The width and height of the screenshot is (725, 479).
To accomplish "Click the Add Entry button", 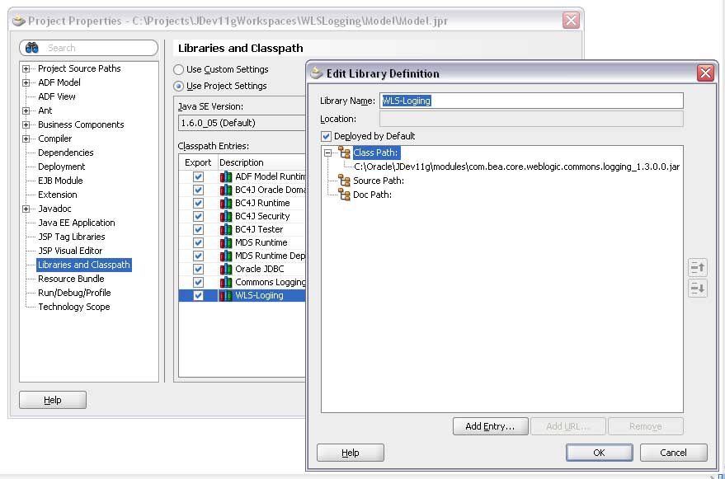I will tap(490, 426).
